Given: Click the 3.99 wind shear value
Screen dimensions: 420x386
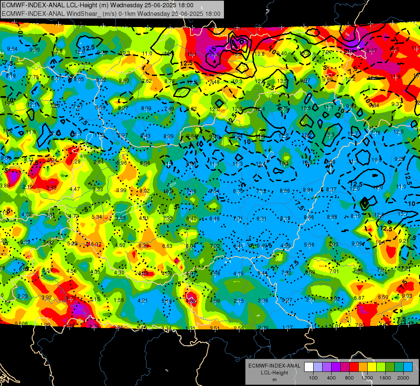Looking at the screenshot, I should (x=121, y=190).
